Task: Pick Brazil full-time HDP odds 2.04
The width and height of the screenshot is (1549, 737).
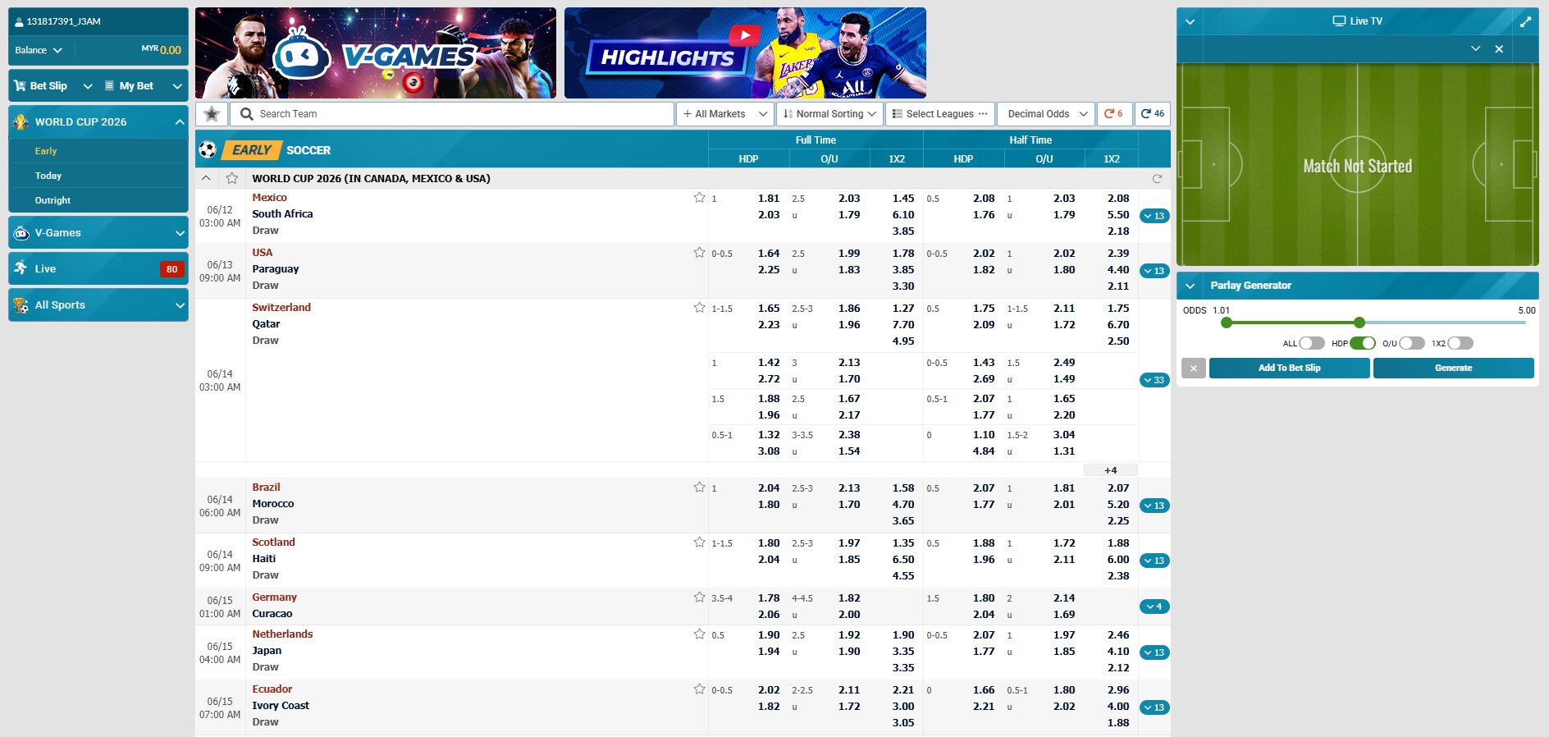Action: [x=769, y=488]
